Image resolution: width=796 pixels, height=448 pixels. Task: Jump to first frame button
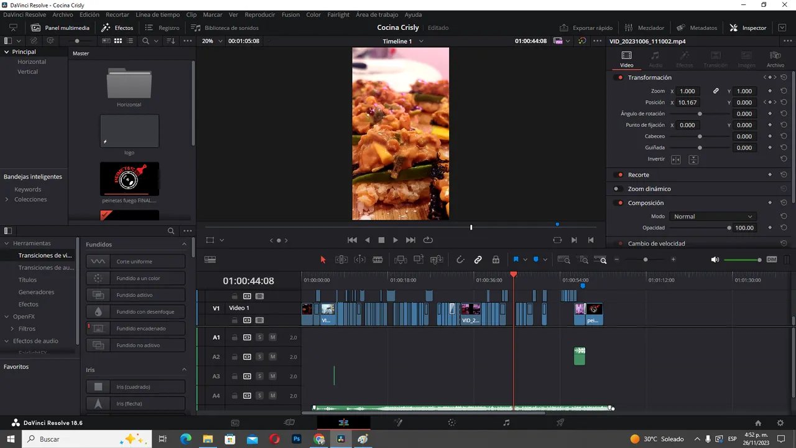(352, 240)
